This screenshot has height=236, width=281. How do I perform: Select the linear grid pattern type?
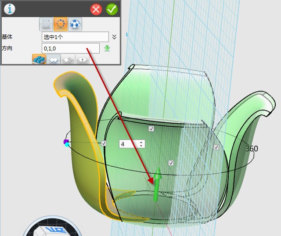click(x=46, y=24)
